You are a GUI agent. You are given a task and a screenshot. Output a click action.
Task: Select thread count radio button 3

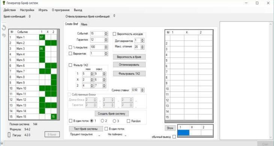coord(114,121)
